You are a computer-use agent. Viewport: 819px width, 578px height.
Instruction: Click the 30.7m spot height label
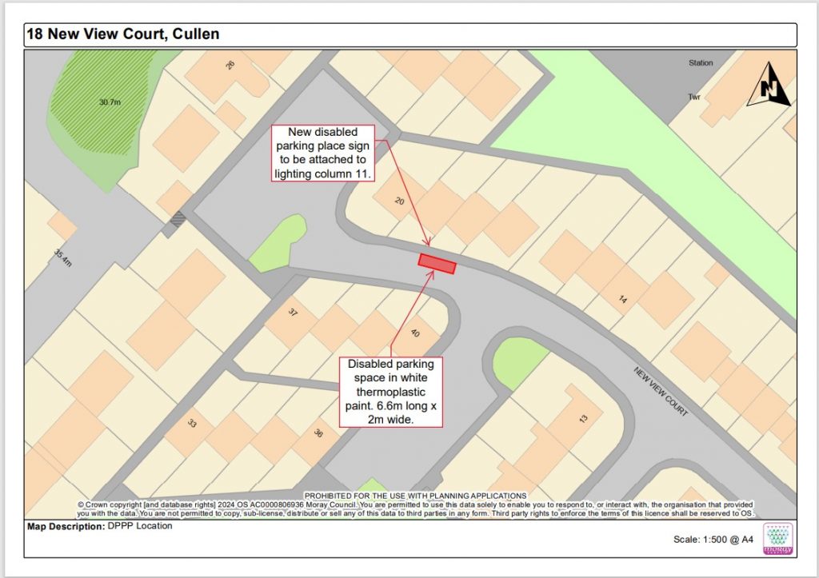coord(110,102)
